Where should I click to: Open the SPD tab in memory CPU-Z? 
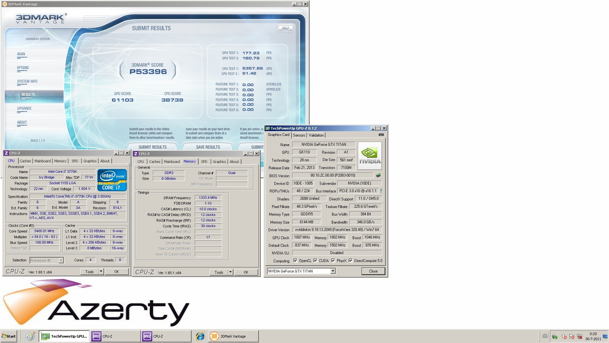(x=204, y=162)
